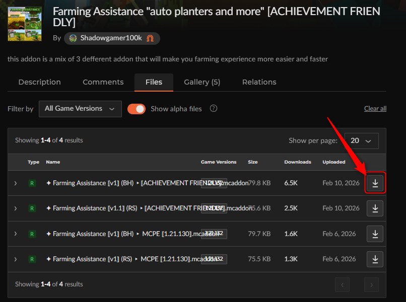Image resolution: width=406 pixels, height=302 pixels.
Task: Click the 2.5K downloads value
Action: (x=291, y=208)
